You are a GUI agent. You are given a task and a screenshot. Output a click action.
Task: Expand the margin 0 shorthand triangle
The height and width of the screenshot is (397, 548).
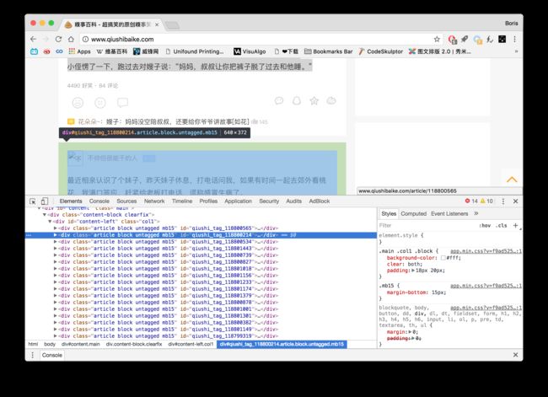(411, 332)
